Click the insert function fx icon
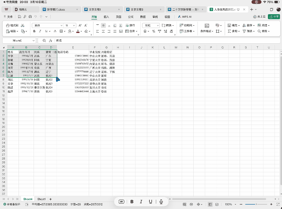282x209 pixels. 51,40
